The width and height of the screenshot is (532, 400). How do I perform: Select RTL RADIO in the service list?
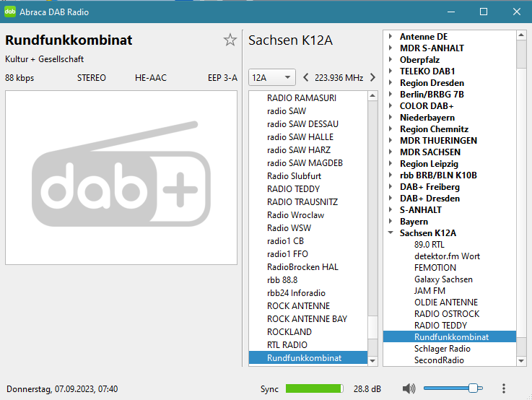pos(287,345)
